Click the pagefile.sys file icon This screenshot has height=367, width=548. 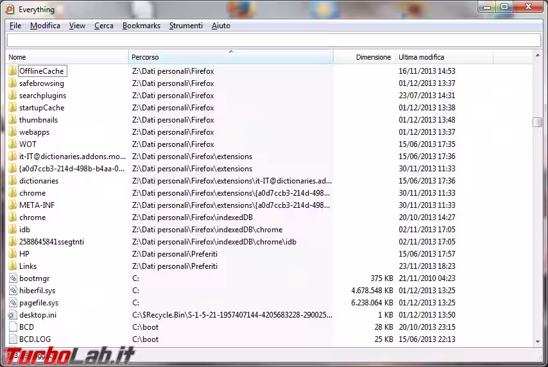tap(13, 303)
